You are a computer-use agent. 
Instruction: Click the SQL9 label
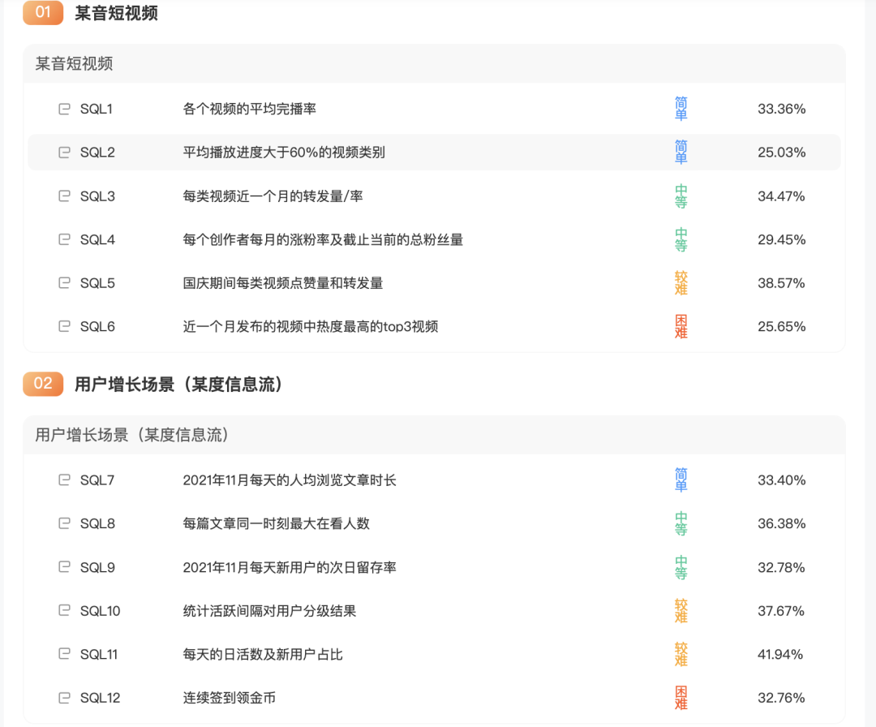pos(97,567)
